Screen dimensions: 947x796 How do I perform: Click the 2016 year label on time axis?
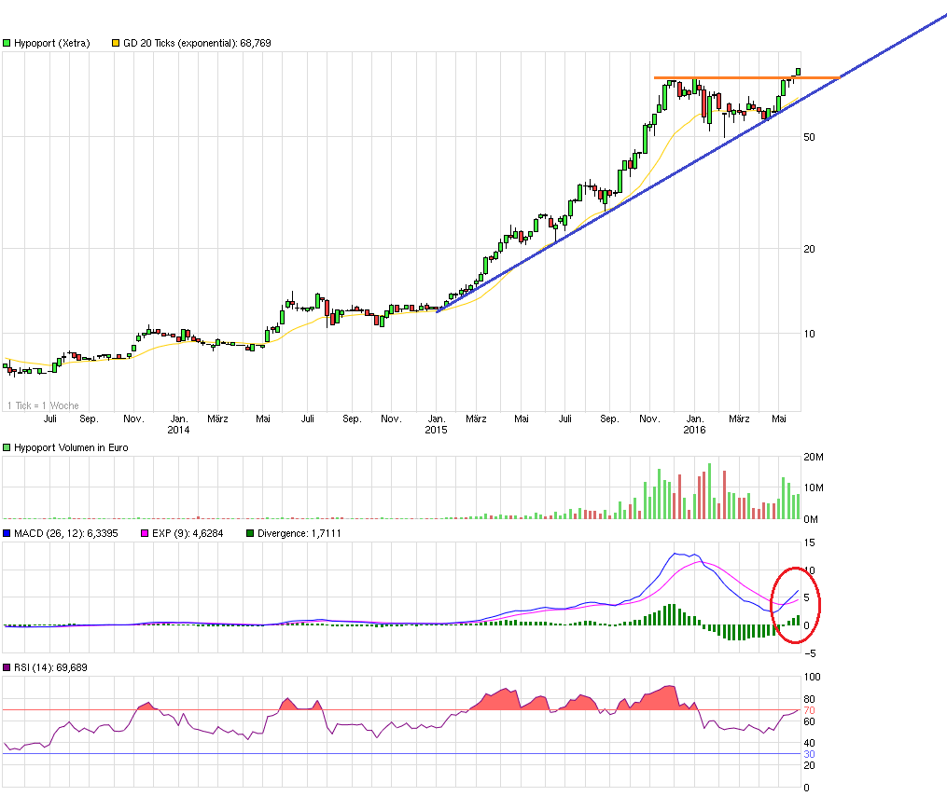(694, 430)
